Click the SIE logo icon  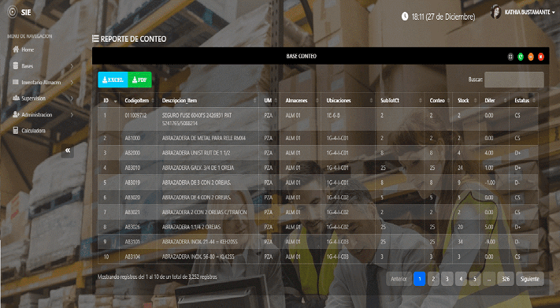tap(13, 12)
